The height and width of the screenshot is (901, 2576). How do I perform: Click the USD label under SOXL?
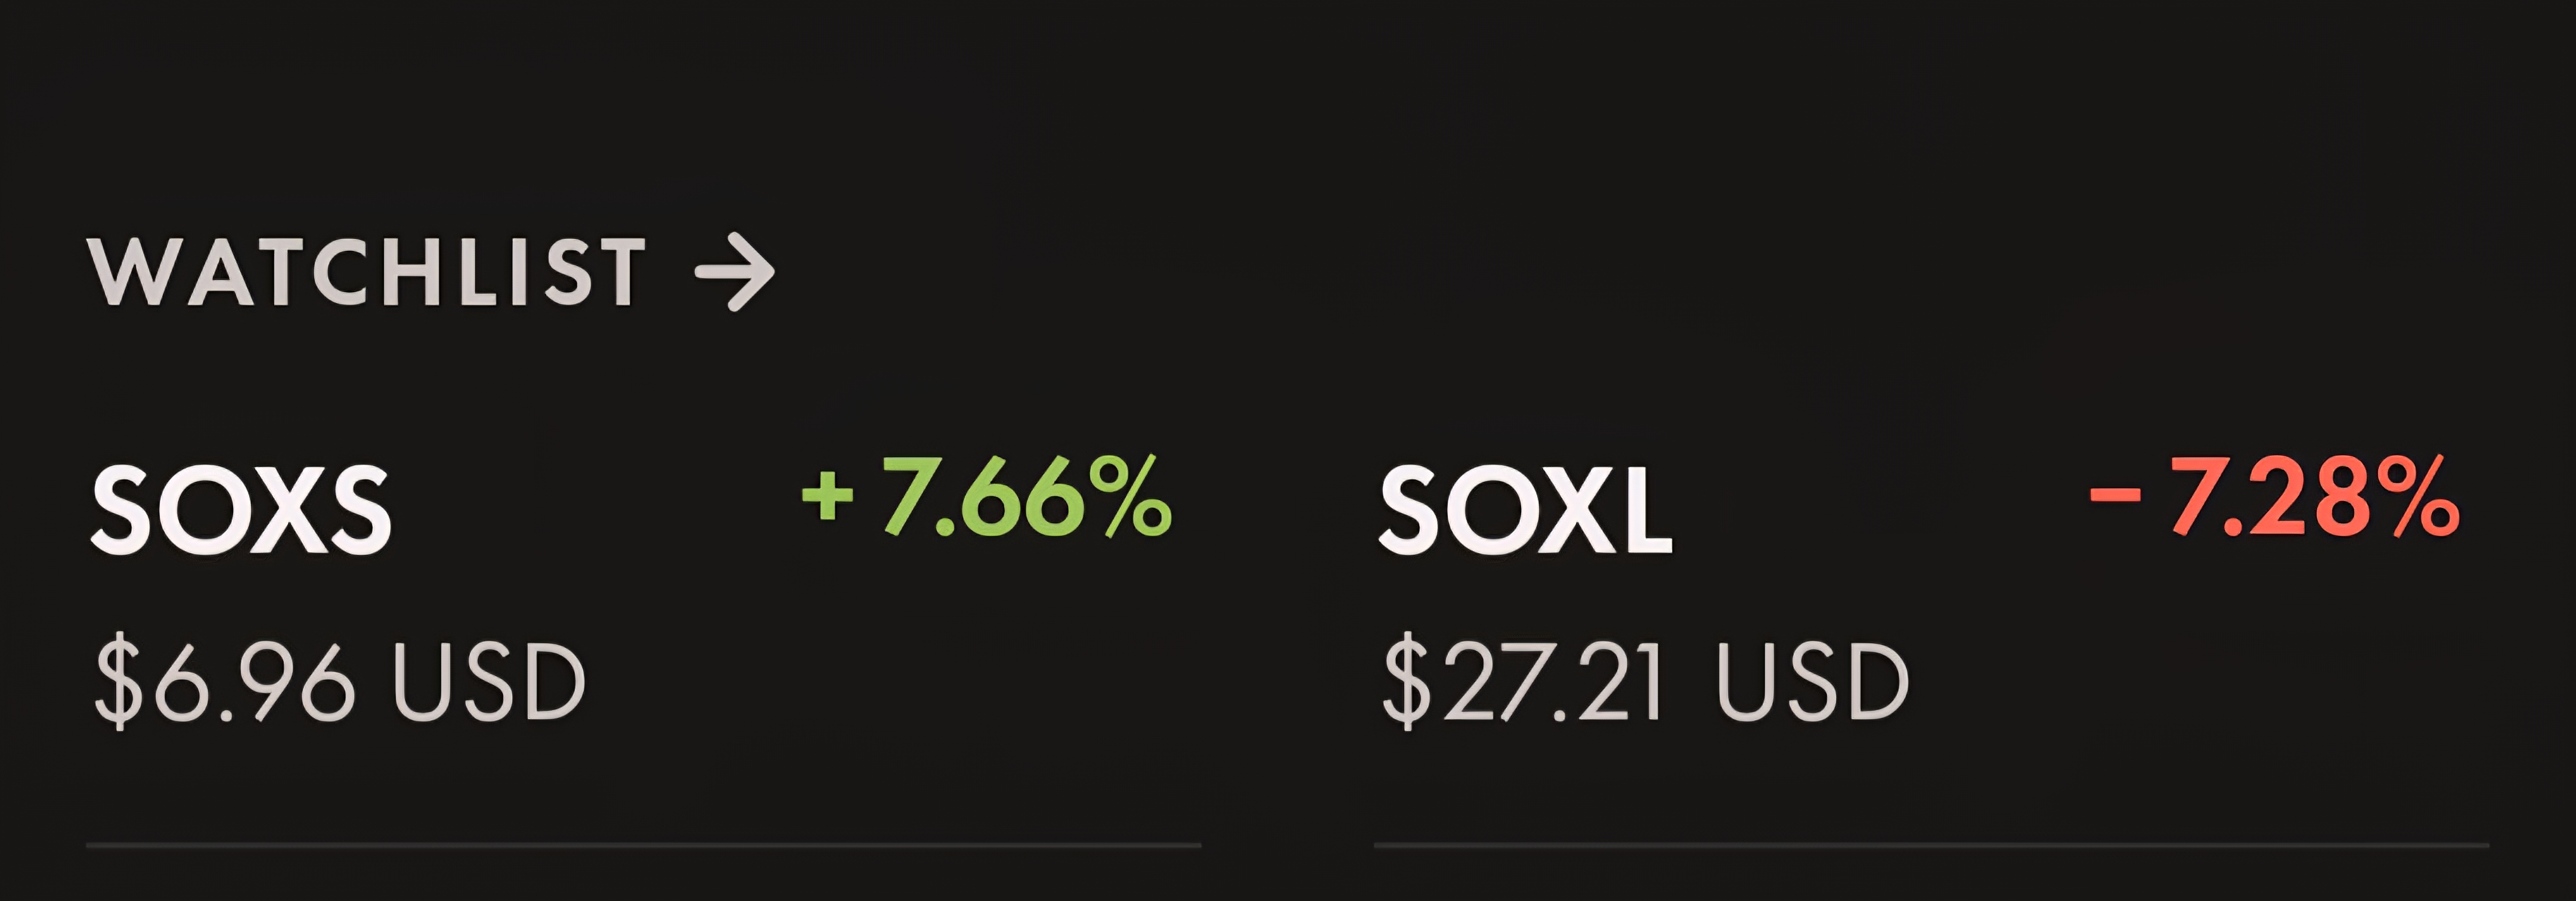coord(1813,682)
